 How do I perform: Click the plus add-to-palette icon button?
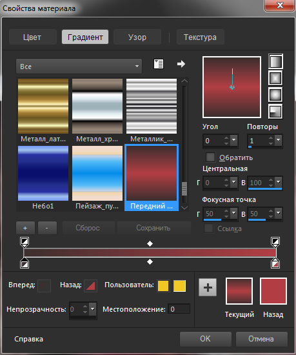click(208, 287)
